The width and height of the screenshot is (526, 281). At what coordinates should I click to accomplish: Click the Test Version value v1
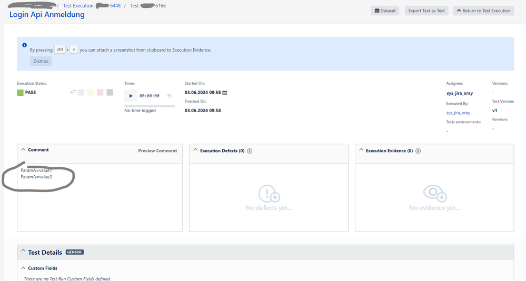coord(494,111)
